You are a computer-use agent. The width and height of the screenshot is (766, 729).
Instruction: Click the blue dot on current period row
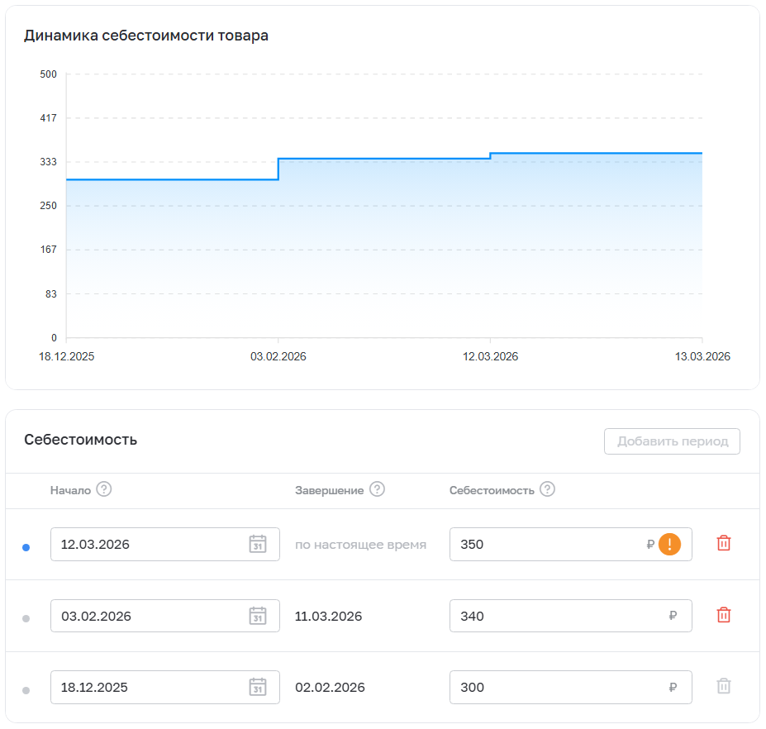(x=26, y=547)
